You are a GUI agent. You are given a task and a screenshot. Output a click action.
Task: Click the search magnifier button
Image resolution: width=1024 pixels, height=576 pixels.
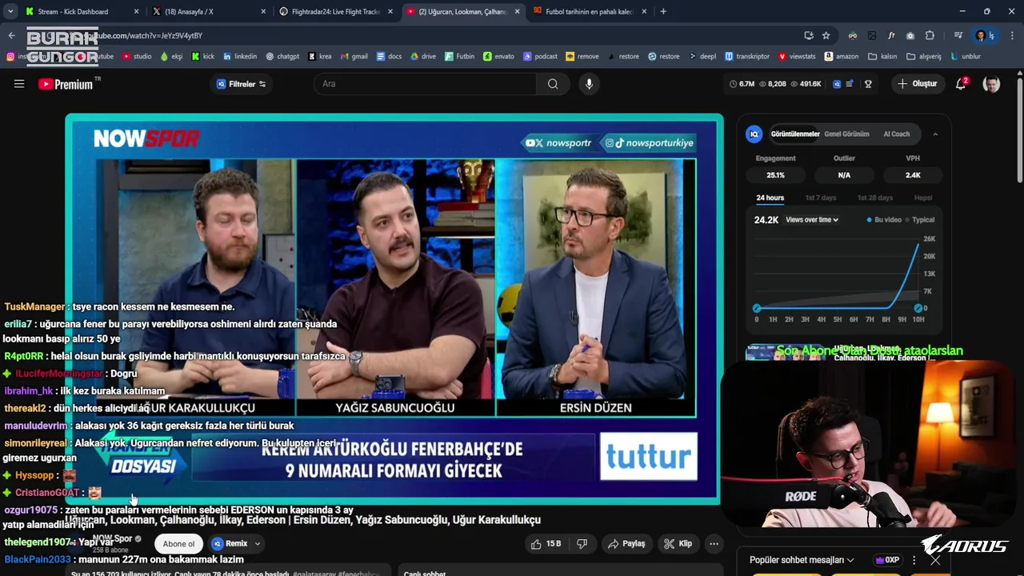pyautogui.click(x=553, y=84)
